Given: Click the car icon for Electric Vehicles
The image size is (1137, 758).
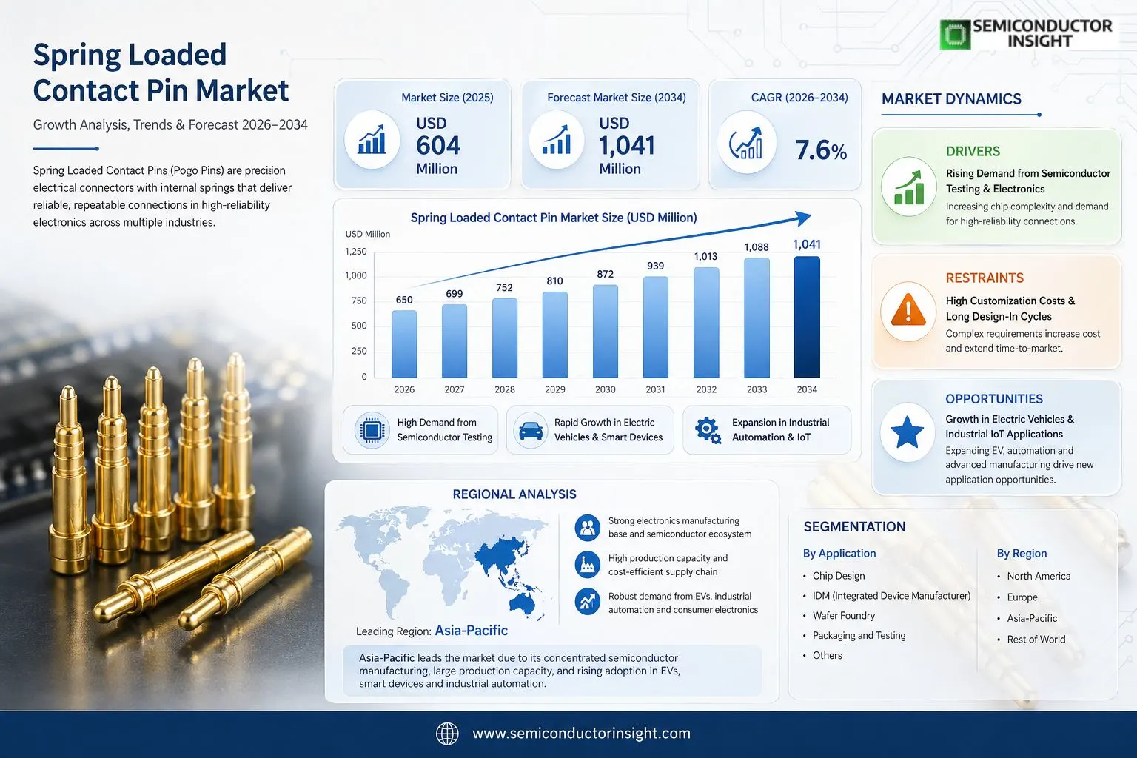Looking at the screenshot, I should coord(531,430).
